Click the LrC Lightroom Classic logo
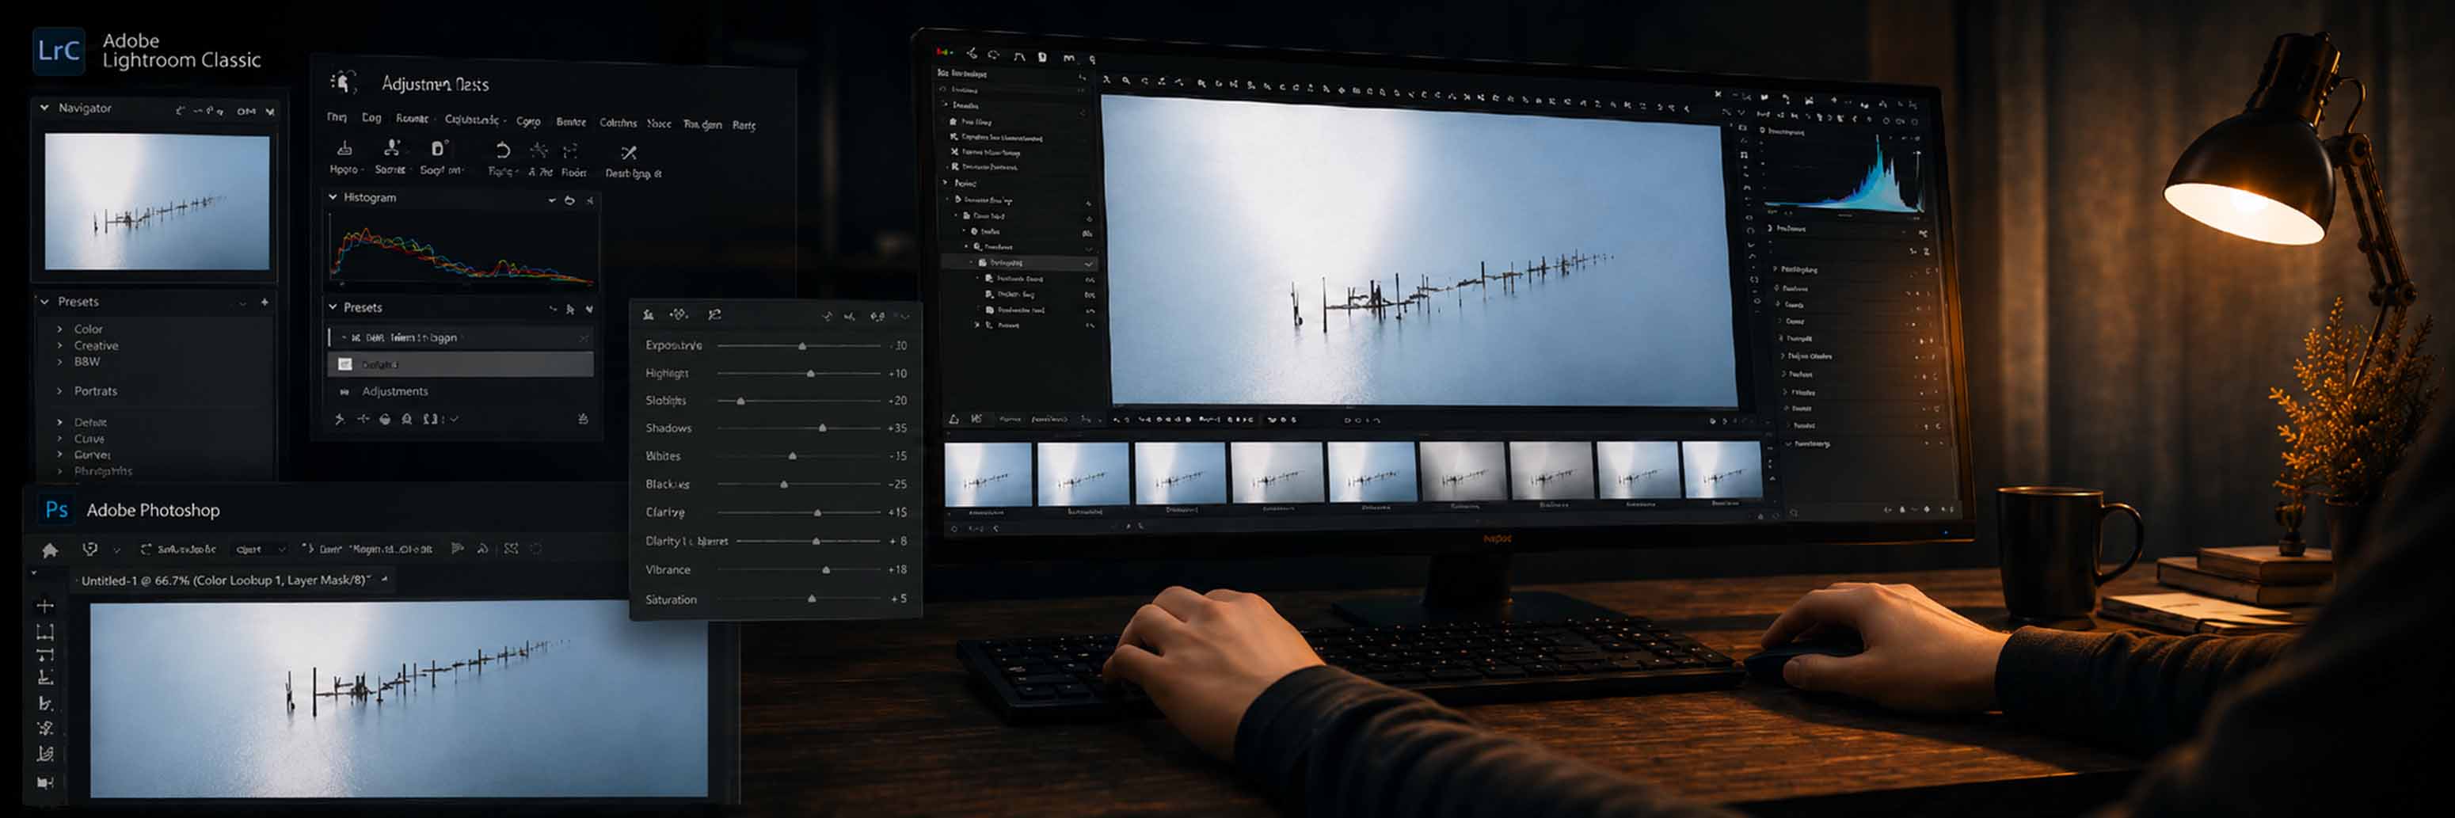This screenshot has width=2455, height=818. coord(58,51)
